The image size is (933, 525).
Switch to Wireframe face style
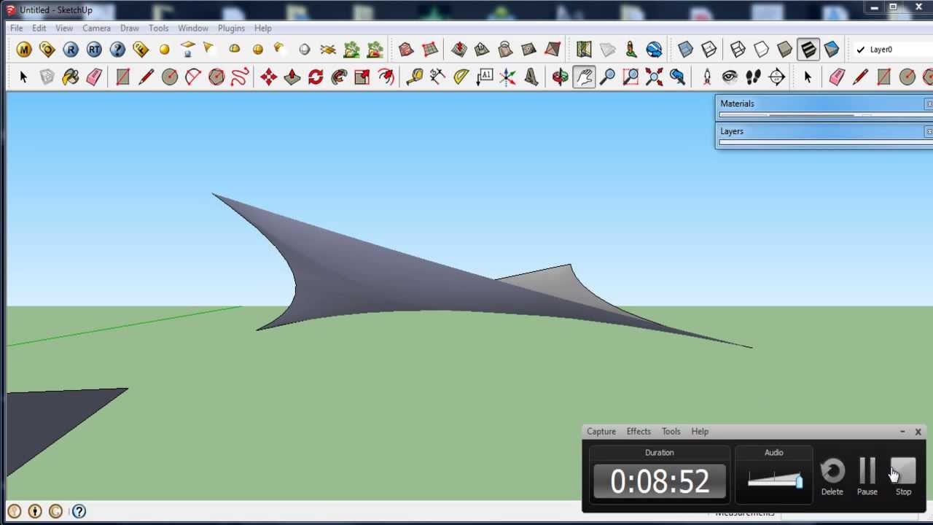(x=738, y=50)
